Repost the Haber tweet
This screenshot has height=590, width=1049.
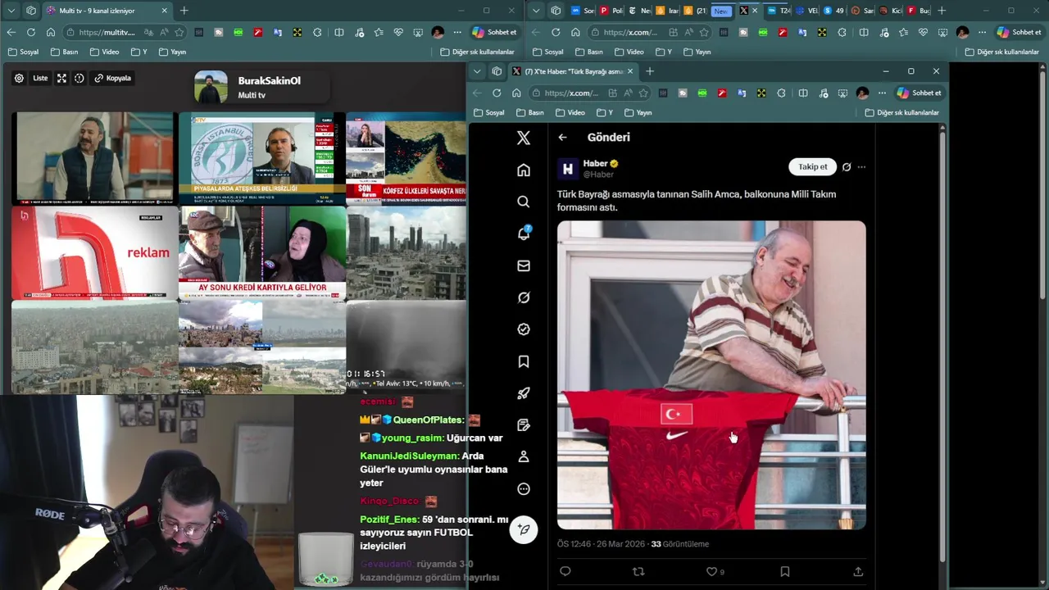tap(638, 571)
